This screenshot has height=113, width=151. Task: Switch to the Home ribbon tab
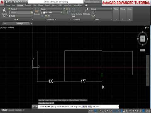tap(8, 5)
